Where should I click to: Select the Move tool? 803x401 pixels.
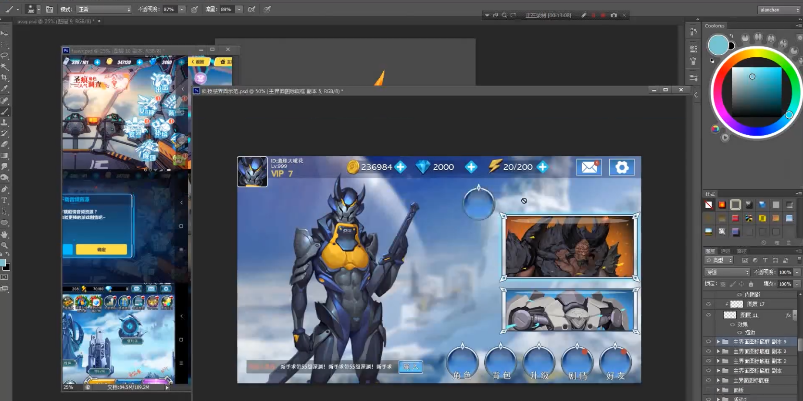[x=4, y=33]
